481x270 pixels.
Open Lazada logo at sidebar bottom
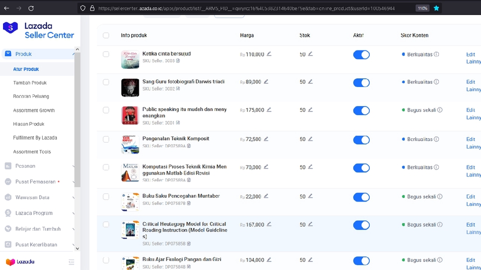(x=20, y=261)
